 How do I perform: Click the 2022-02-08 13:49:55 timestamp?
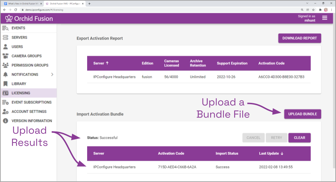276,167
